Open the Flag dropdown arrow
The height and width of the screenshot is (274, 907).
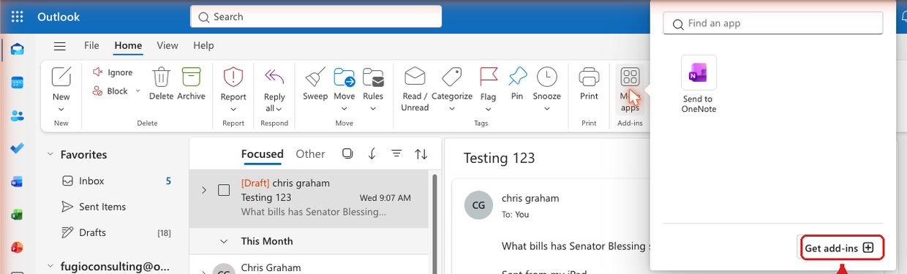pos(488,110)
